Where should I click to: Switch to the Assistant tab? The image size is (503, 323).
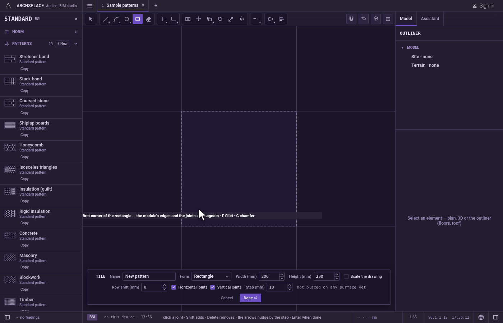430,19
